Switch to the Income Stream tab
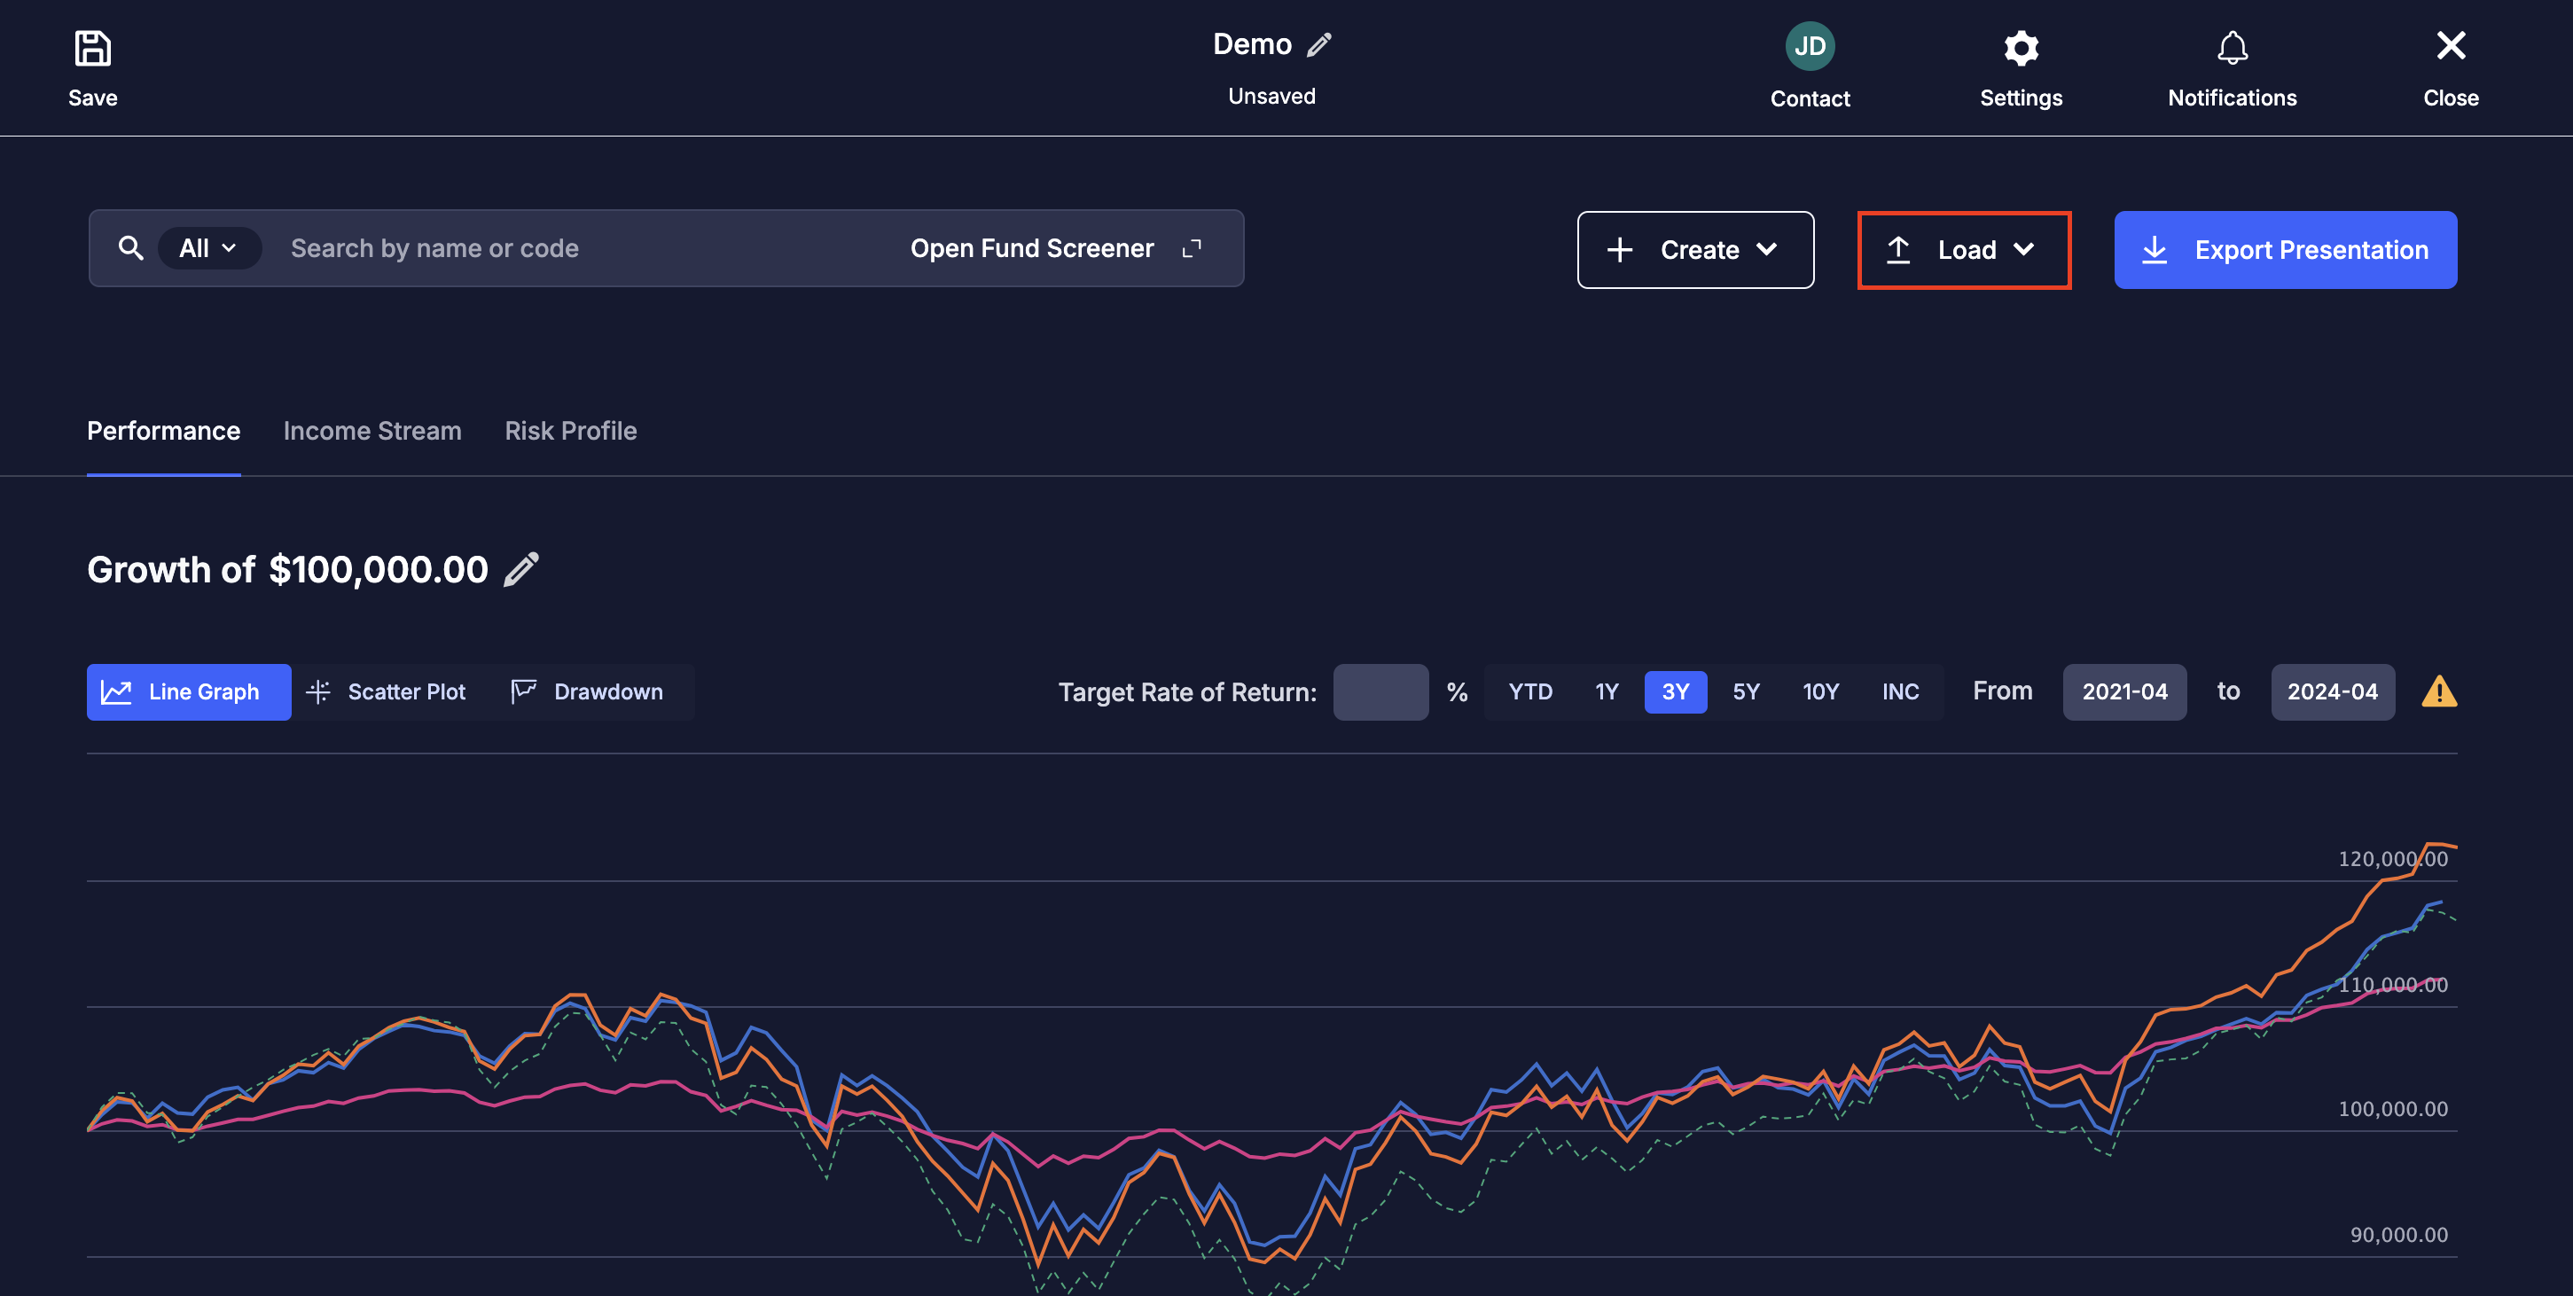 (x=371, y=430)
